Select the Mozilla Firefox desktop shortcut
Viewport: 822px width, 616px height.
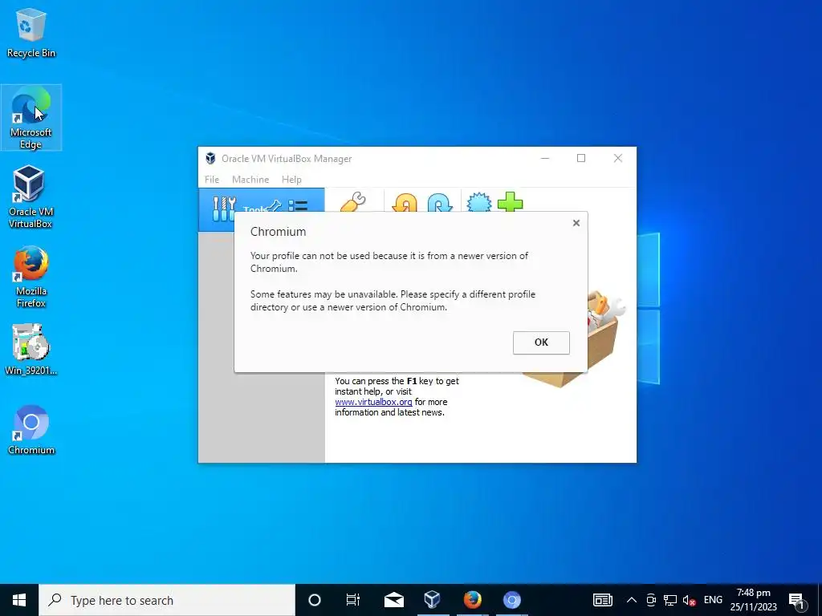point(31,277)
